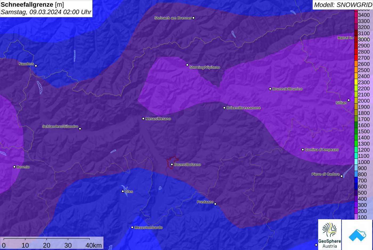The image size is (373, 250).
Task: Select the Cles marker dot
Action: [123, 191]
